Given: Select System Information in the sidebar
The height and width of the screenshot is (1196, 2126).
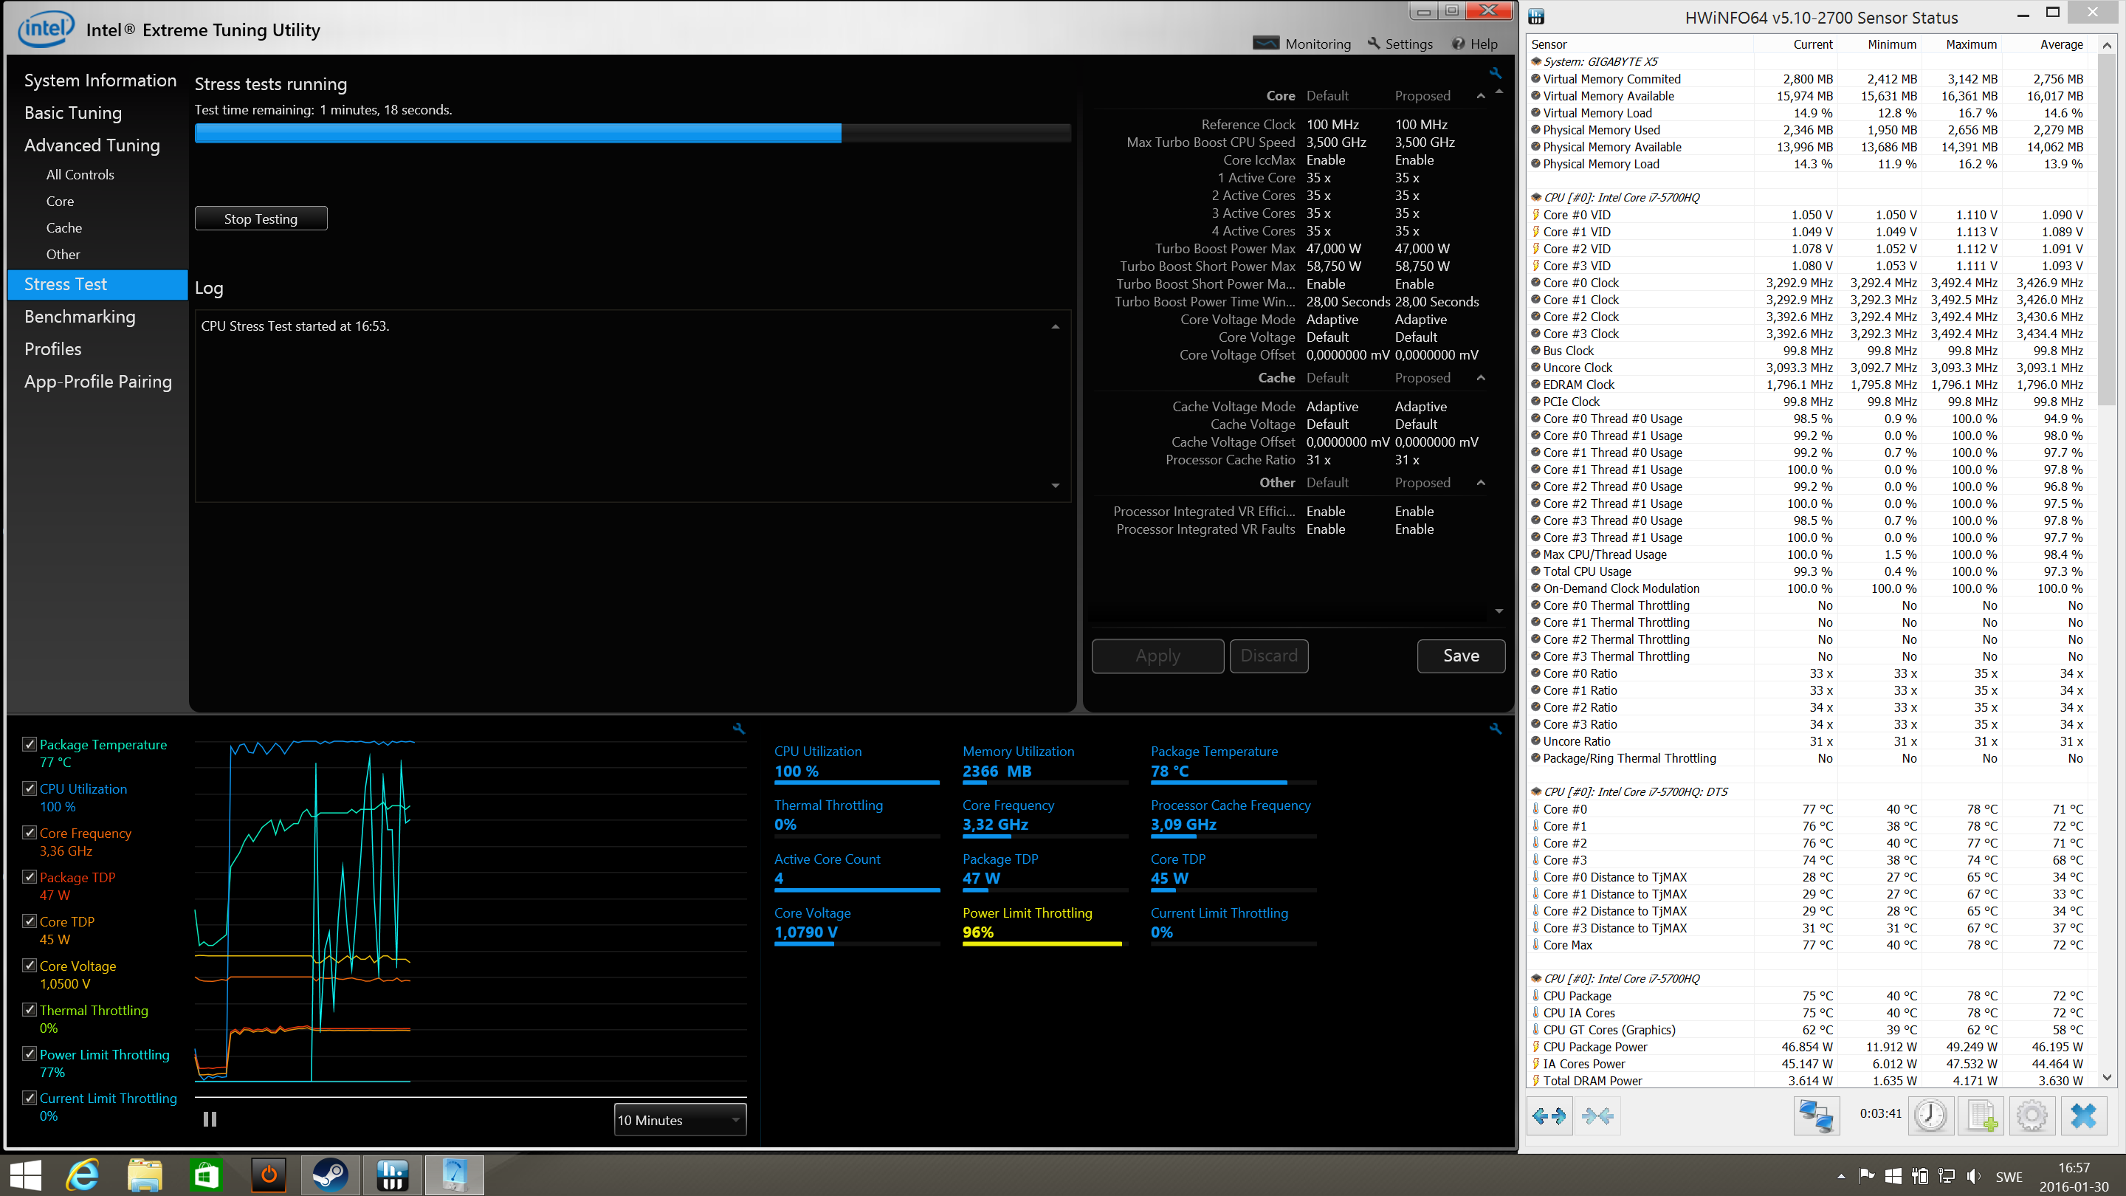Looking at the screenshot, I should click(x=100, y=80).
